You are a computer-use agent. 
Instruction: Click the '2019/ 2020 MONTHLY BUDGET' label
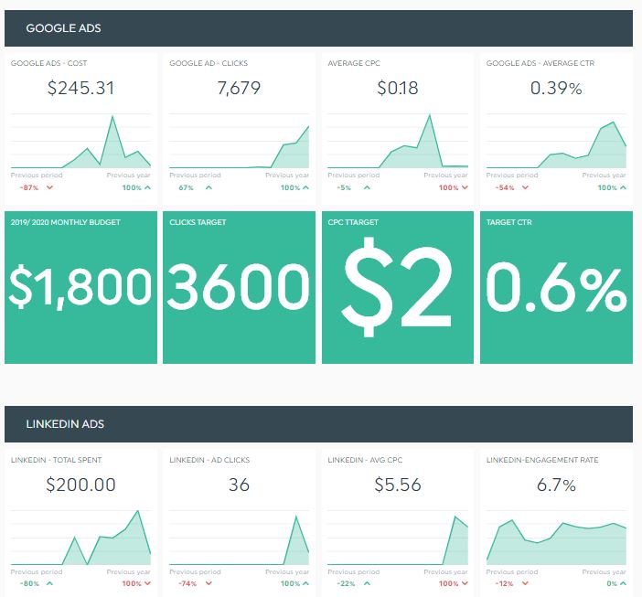(66, 222)
